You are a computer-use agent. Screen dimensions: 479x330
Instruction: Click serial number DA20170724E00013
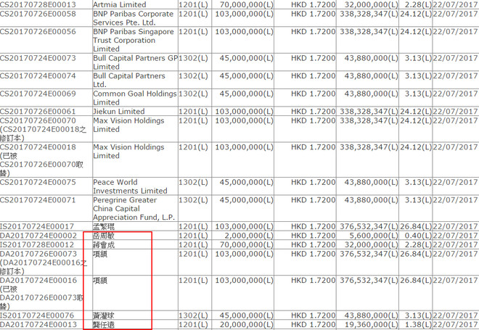click(38, 324)
